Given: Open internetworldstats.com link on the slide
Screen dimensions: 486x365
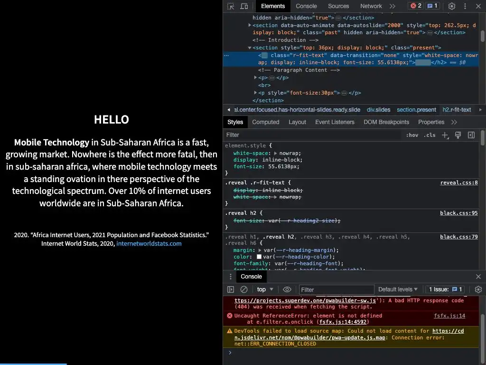Looking at the screenshot, I should (x=149, y=244).
